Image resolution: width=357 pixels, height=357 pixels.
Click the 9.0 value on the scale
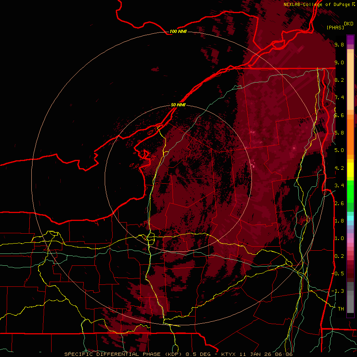click(339, 62)
